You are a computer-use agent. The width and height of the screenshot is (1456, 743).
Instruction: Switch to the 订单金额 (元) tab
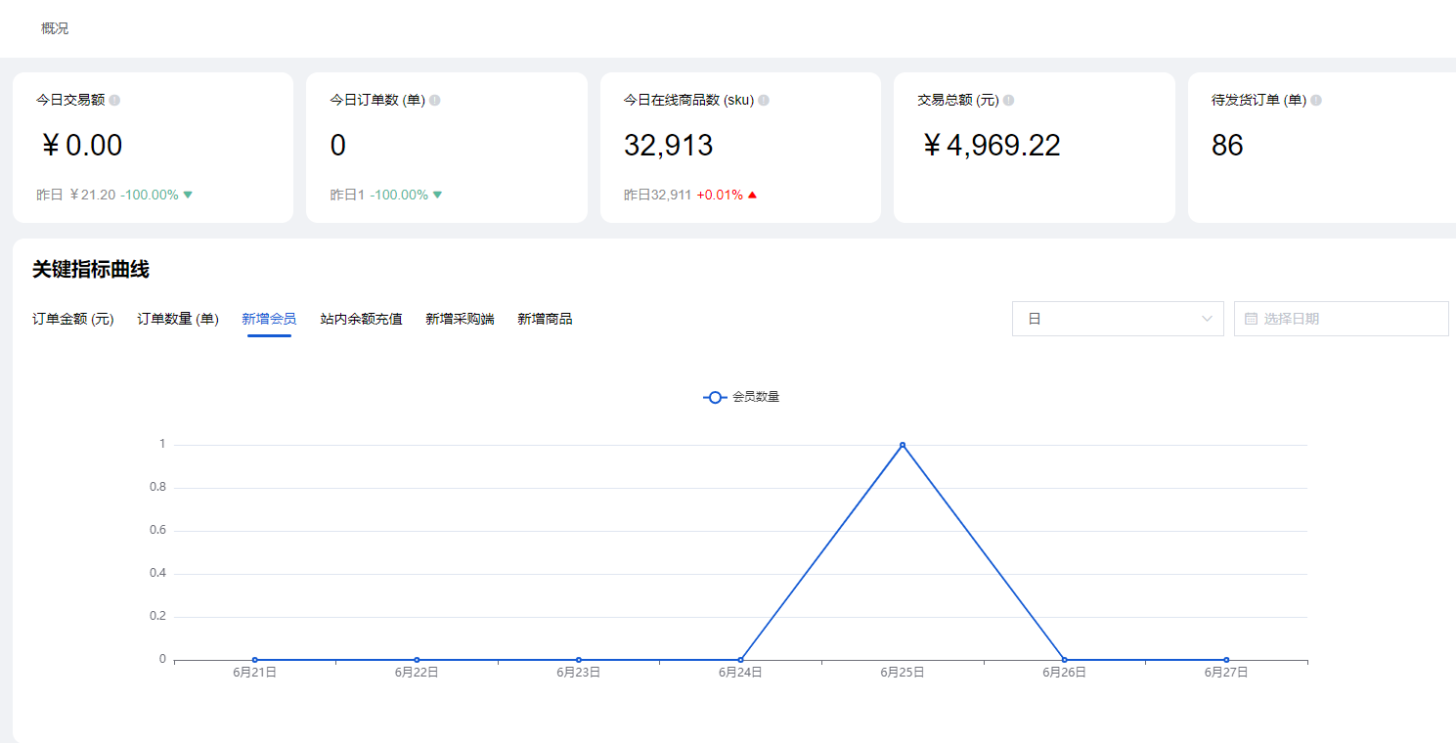73,319
